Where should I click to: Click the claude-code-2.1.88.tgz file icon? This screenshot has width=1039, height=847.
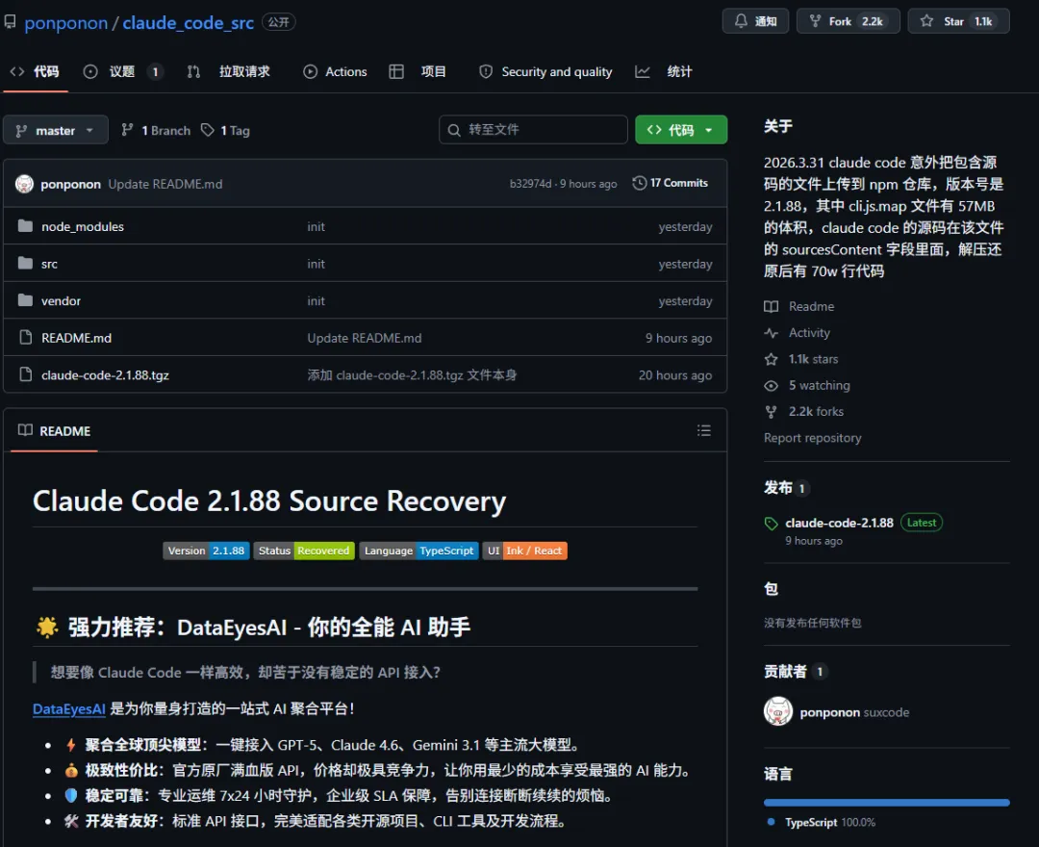point(25,374)
